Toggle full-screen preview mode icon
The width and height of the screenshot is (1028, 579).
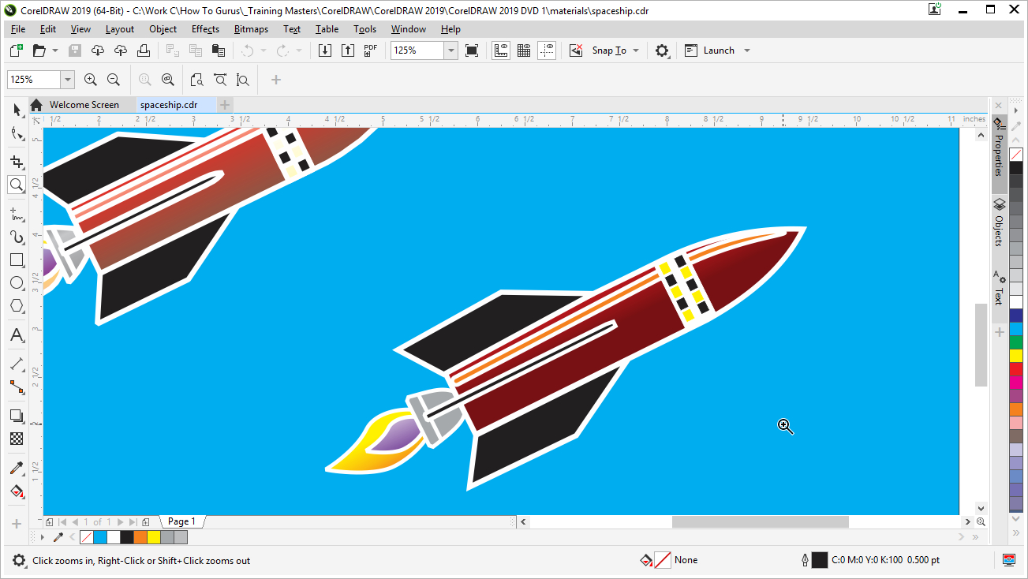[472, 50]
